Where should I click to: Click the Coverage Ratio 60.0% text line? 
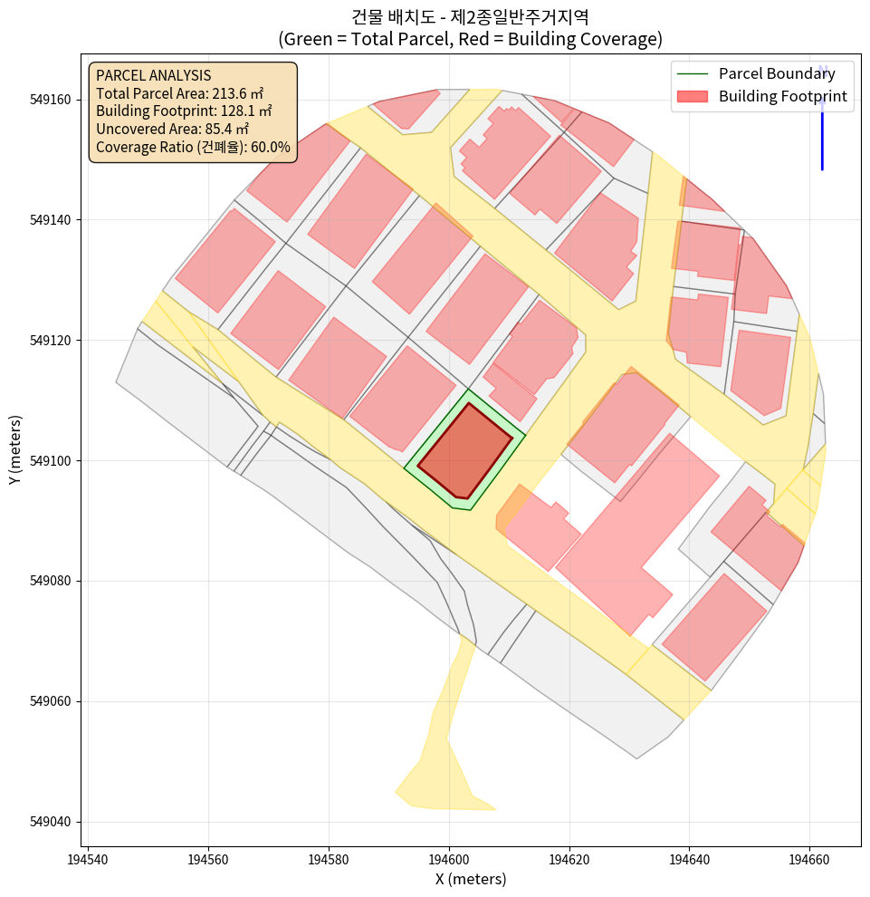pyautogui.click(x=193, y=147)
